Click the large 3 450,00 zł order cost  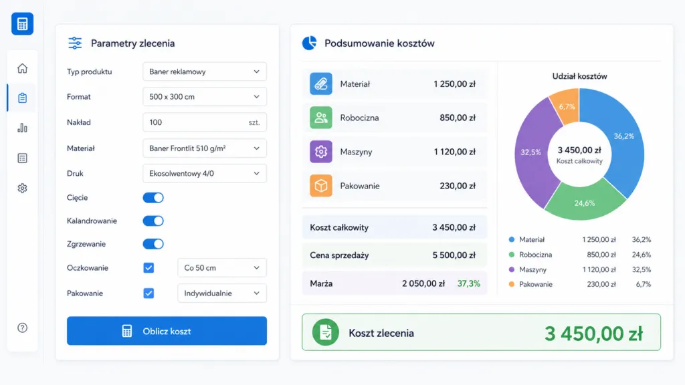coord(594,334)
